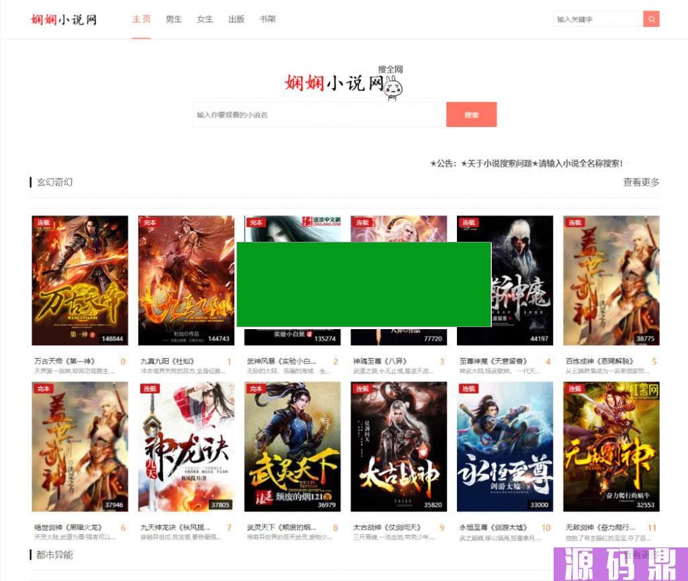
Task: Click the view count 33000
Action: (x=540, y=504)
